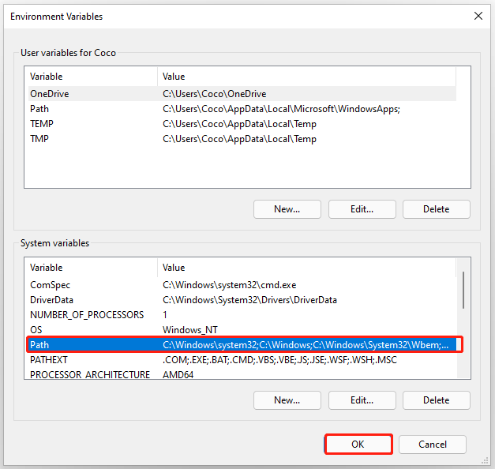Click the dialog resize grip icon
The height and width of the screenshot is (469, 495).
click(485, 460)
